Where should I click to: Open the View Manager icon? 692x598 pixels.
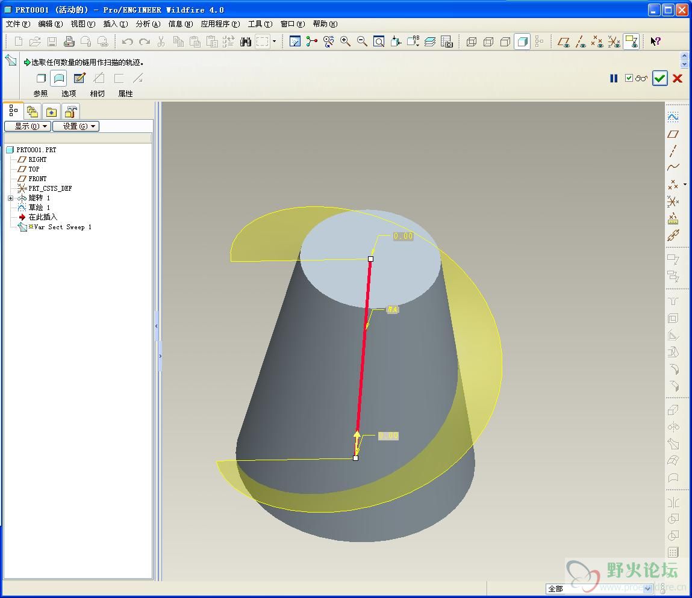[447, 42]
